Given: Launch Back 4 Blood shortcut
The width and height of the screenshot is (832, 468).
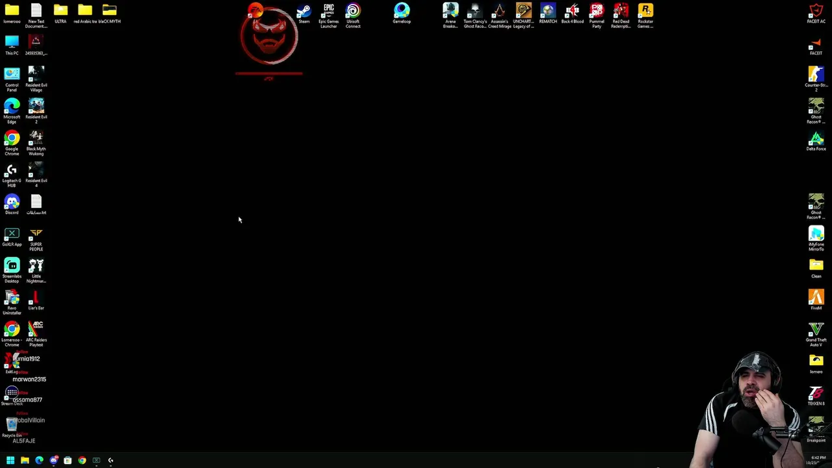Looking at the screenshot, I should tap(573, 14).
